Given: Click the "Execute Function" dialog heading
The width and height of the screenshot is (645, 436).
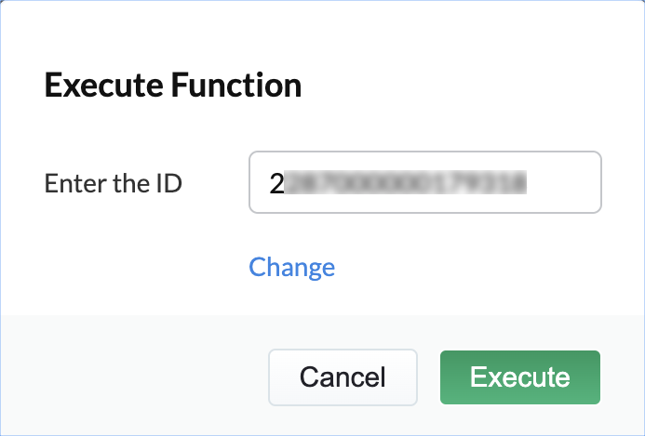Looking at the screenshot, I should click(x=172, y=86).
